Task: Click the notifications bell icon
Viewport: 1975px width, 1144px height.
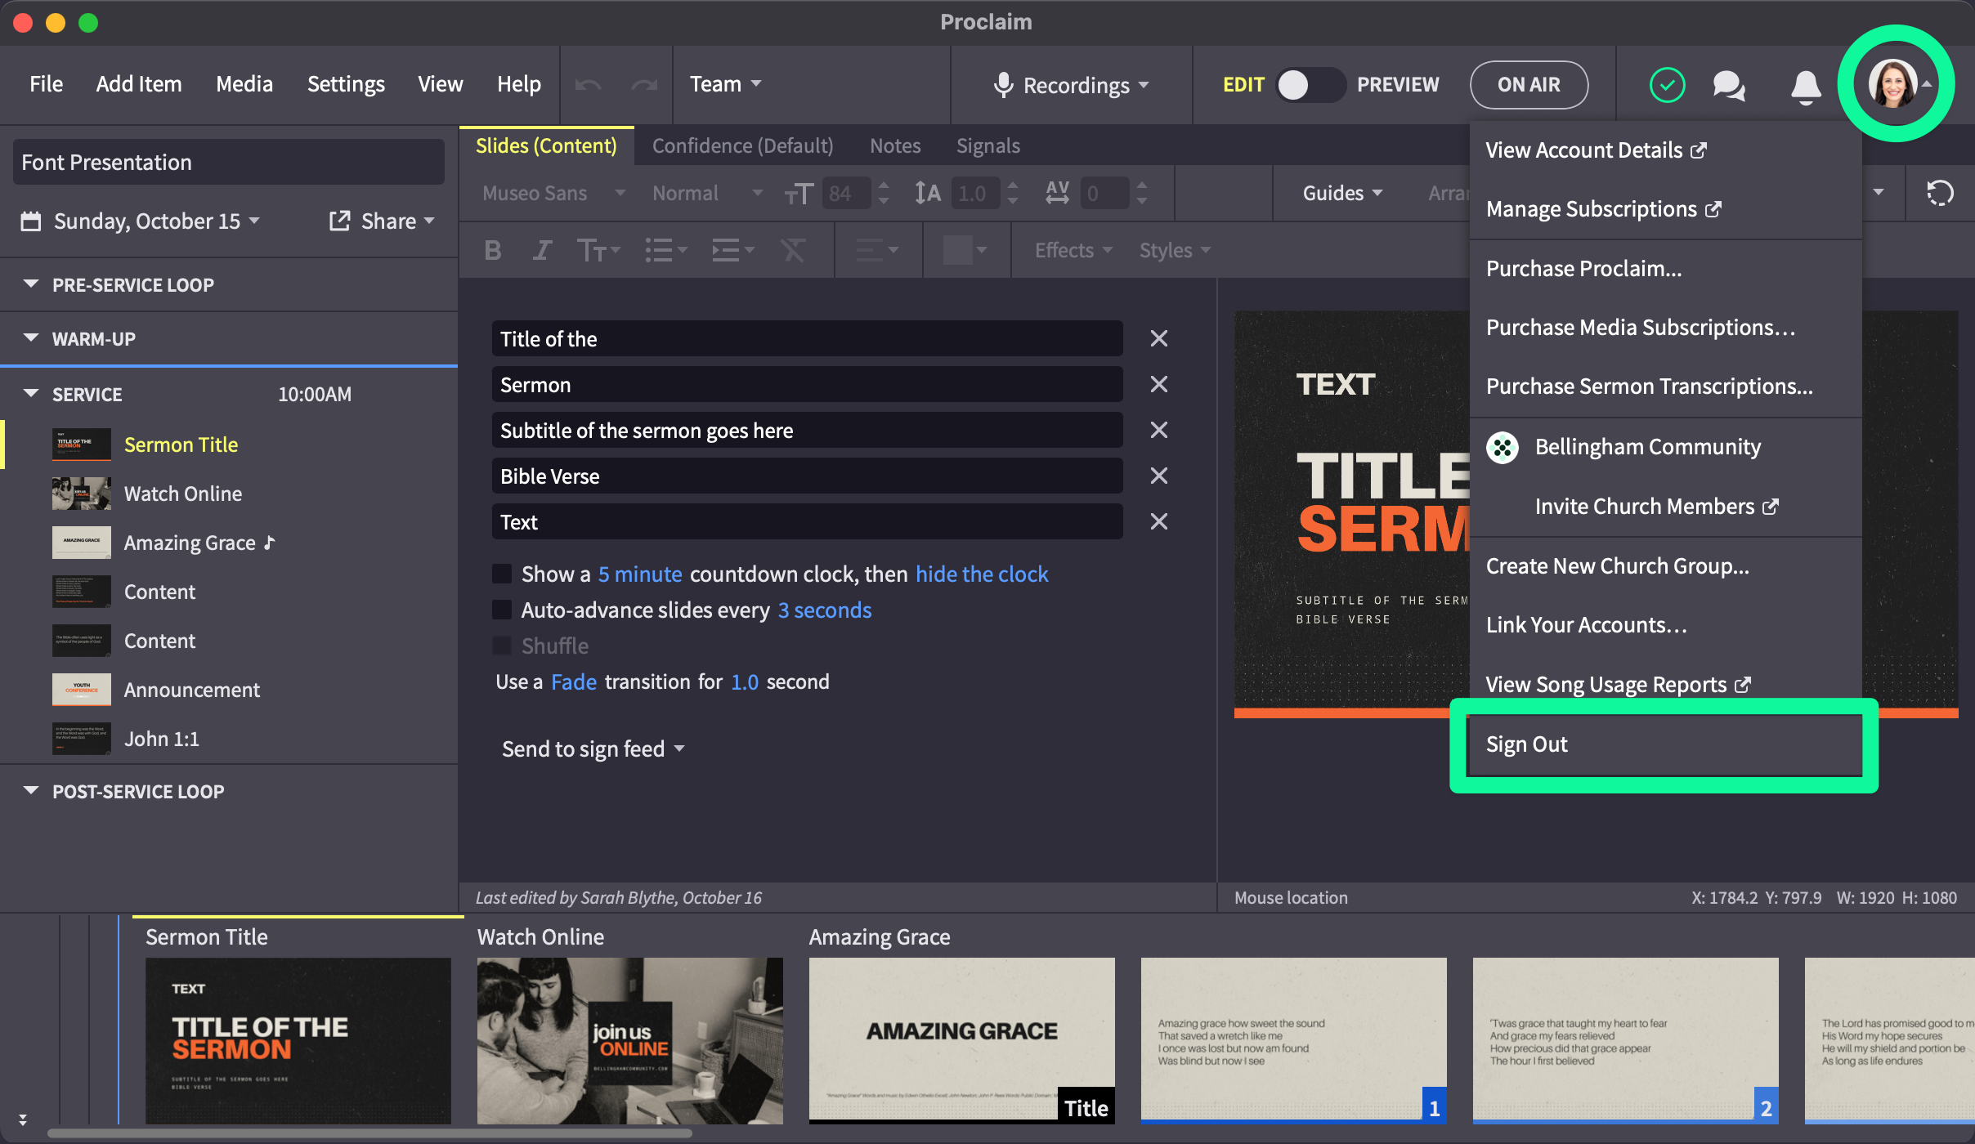Action: click(1806, 85)
